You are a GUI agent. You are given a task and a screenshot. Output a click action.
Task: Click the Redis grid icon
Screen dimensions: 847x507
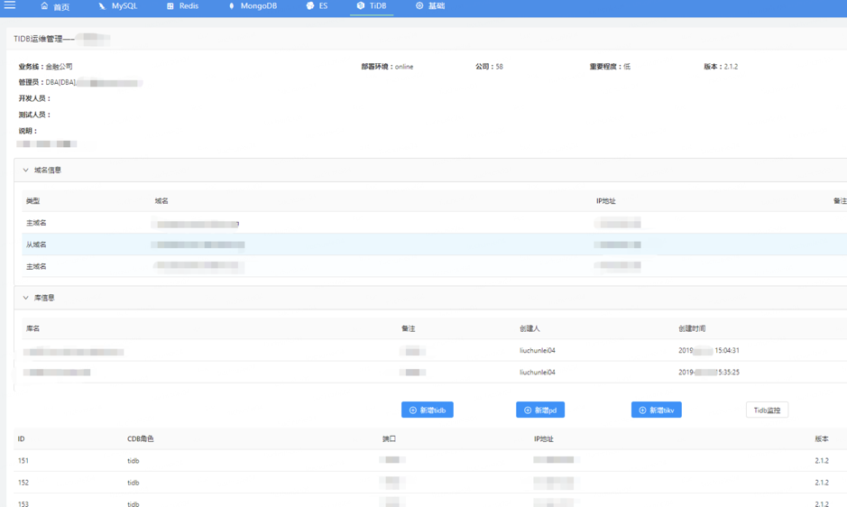[x=170, y=6]
